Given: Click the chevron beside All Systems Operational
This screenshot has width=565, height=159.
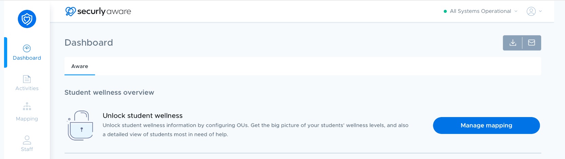Looking at the screenshot, I should coord(516,11).
